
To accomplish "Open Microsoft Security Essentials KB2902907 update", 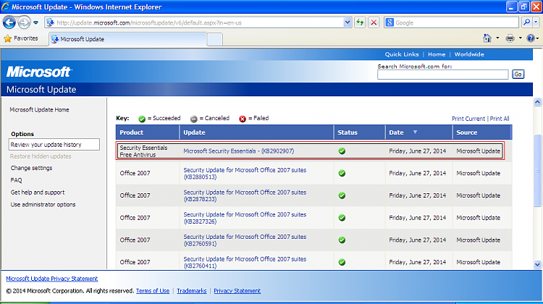I will click(239, 151).
